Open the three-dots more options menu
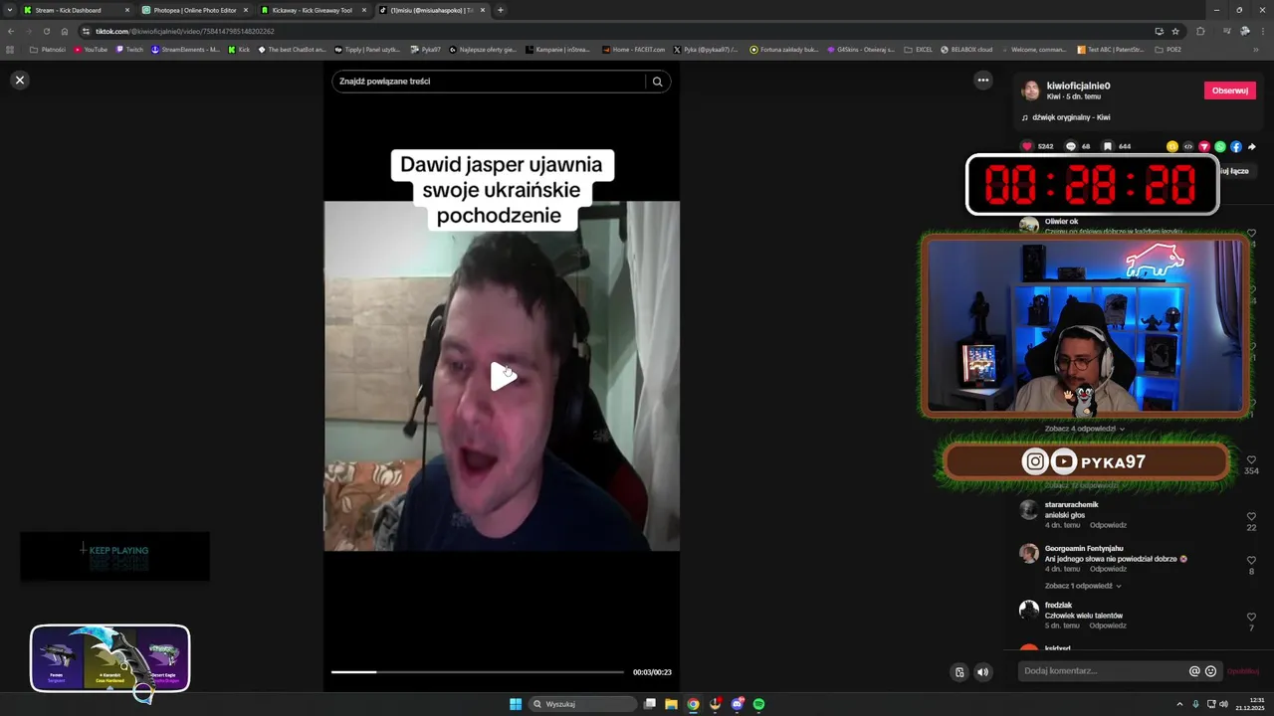The height and width of the screenshot is (716, 1274). point(982,81)
